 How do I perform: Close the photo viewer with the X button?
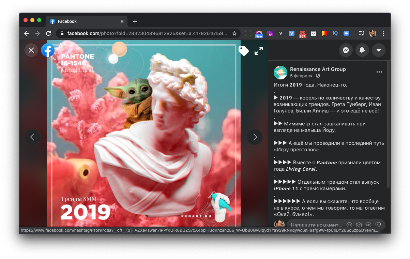[x=31, y=50]
